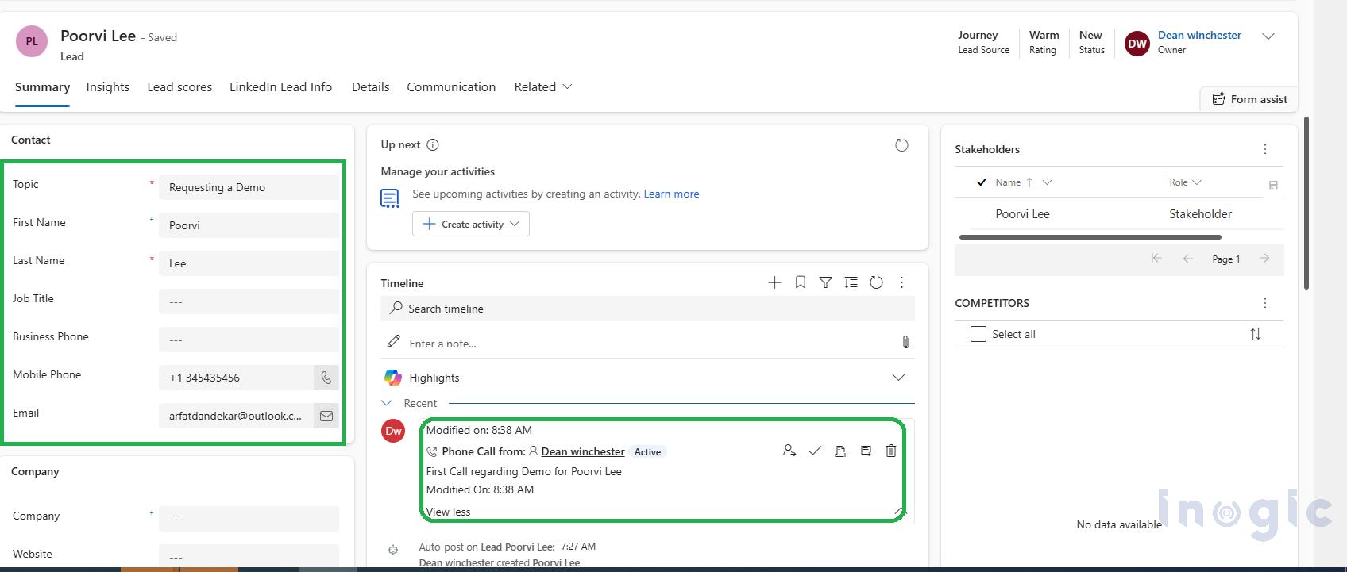The width and height of the screenshot is (1347, 572).
Task: Sort the Competitors list
Action: 1256,334
